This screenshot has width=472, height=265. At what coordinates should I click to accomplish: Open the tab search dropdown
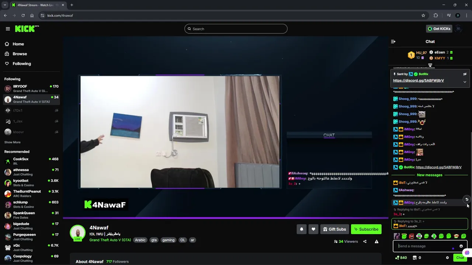click(x=5, y=5)
